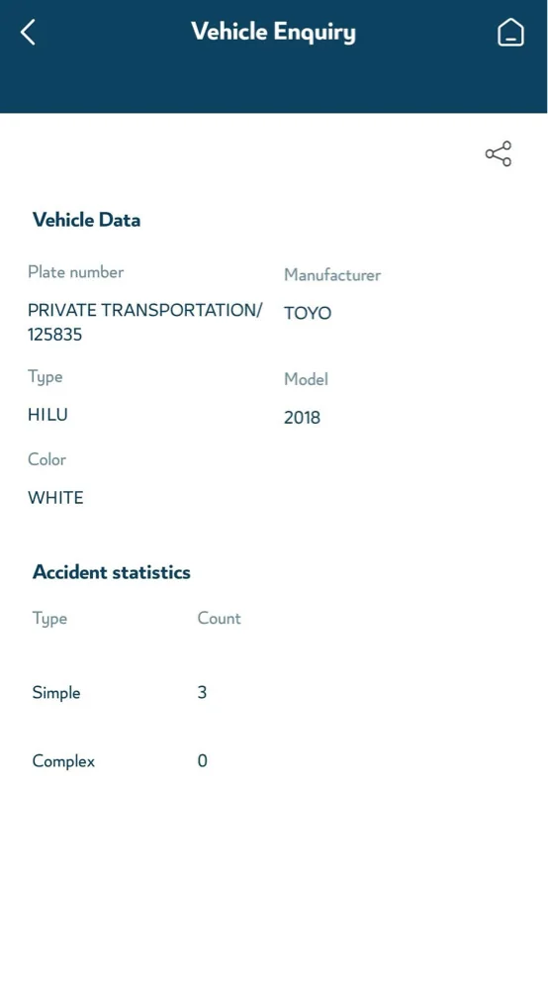This screenshot has width=548, height=990.
Task: Click the Manufacturer label
Action: pyautogui.click(x=332, y=275)
